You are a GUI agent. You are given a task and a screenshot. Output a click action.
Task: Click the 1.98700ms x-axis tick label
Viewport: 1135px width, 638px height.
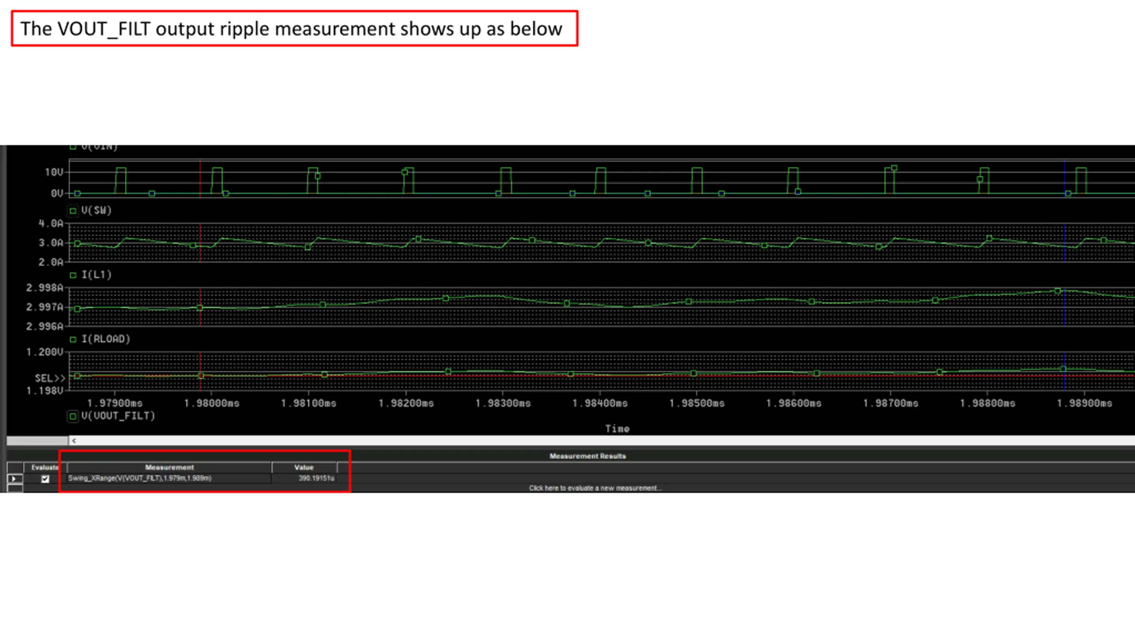[890, 403]
